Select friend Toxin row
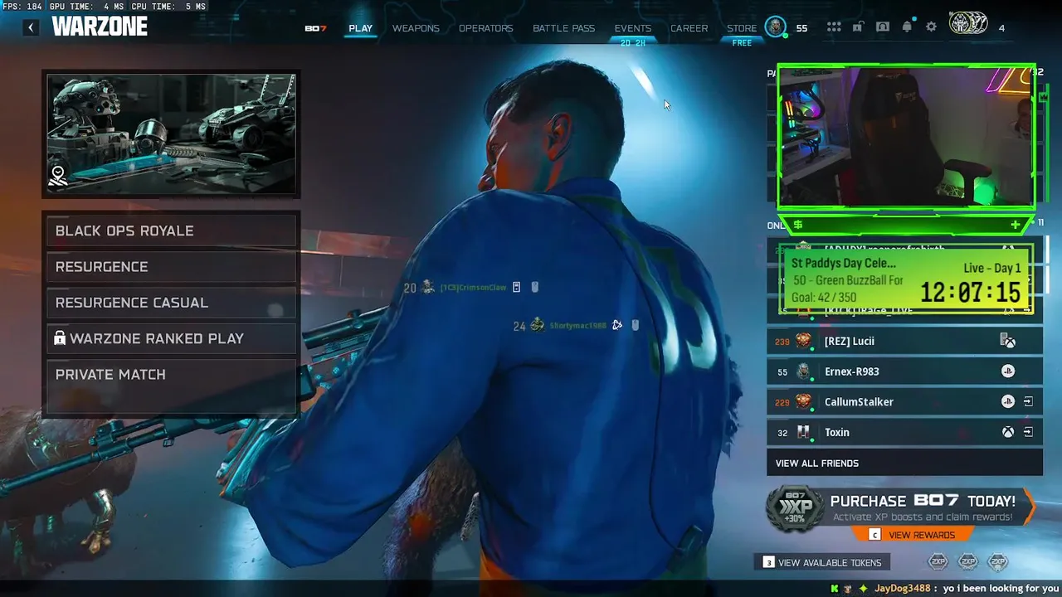This screenshot has height=597, width=1062. 904,432
